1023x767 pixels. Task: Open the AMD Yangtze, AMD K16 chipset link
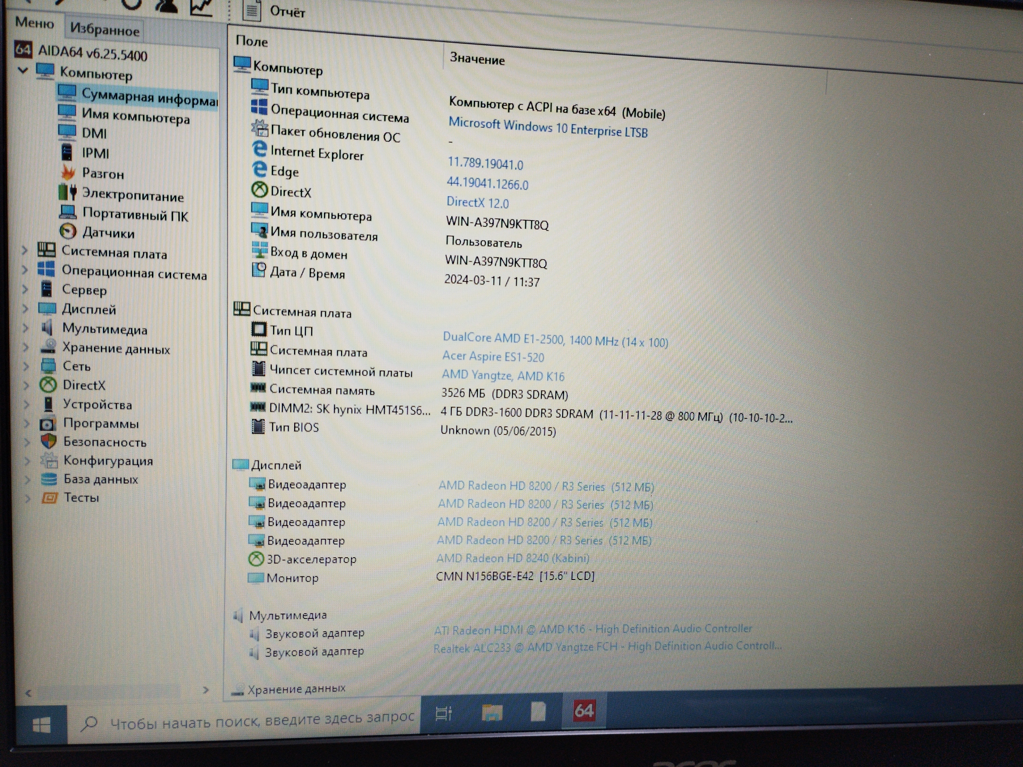point(503,376)
